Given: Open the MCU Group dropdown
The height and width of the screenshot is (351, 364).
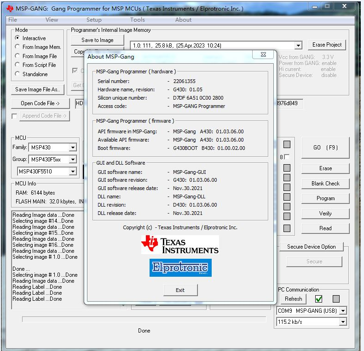Looking at the screenshot, I should click(73, 159).
